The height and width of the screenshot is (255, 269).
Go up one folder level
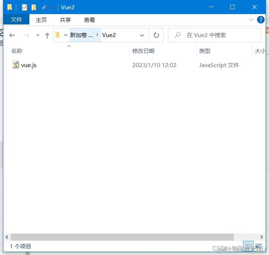[x=47, y=36]
